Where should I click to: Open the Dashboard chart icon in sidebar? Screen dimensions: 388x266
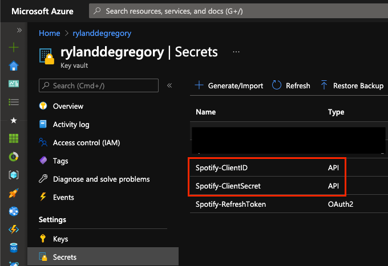[14, 84]
